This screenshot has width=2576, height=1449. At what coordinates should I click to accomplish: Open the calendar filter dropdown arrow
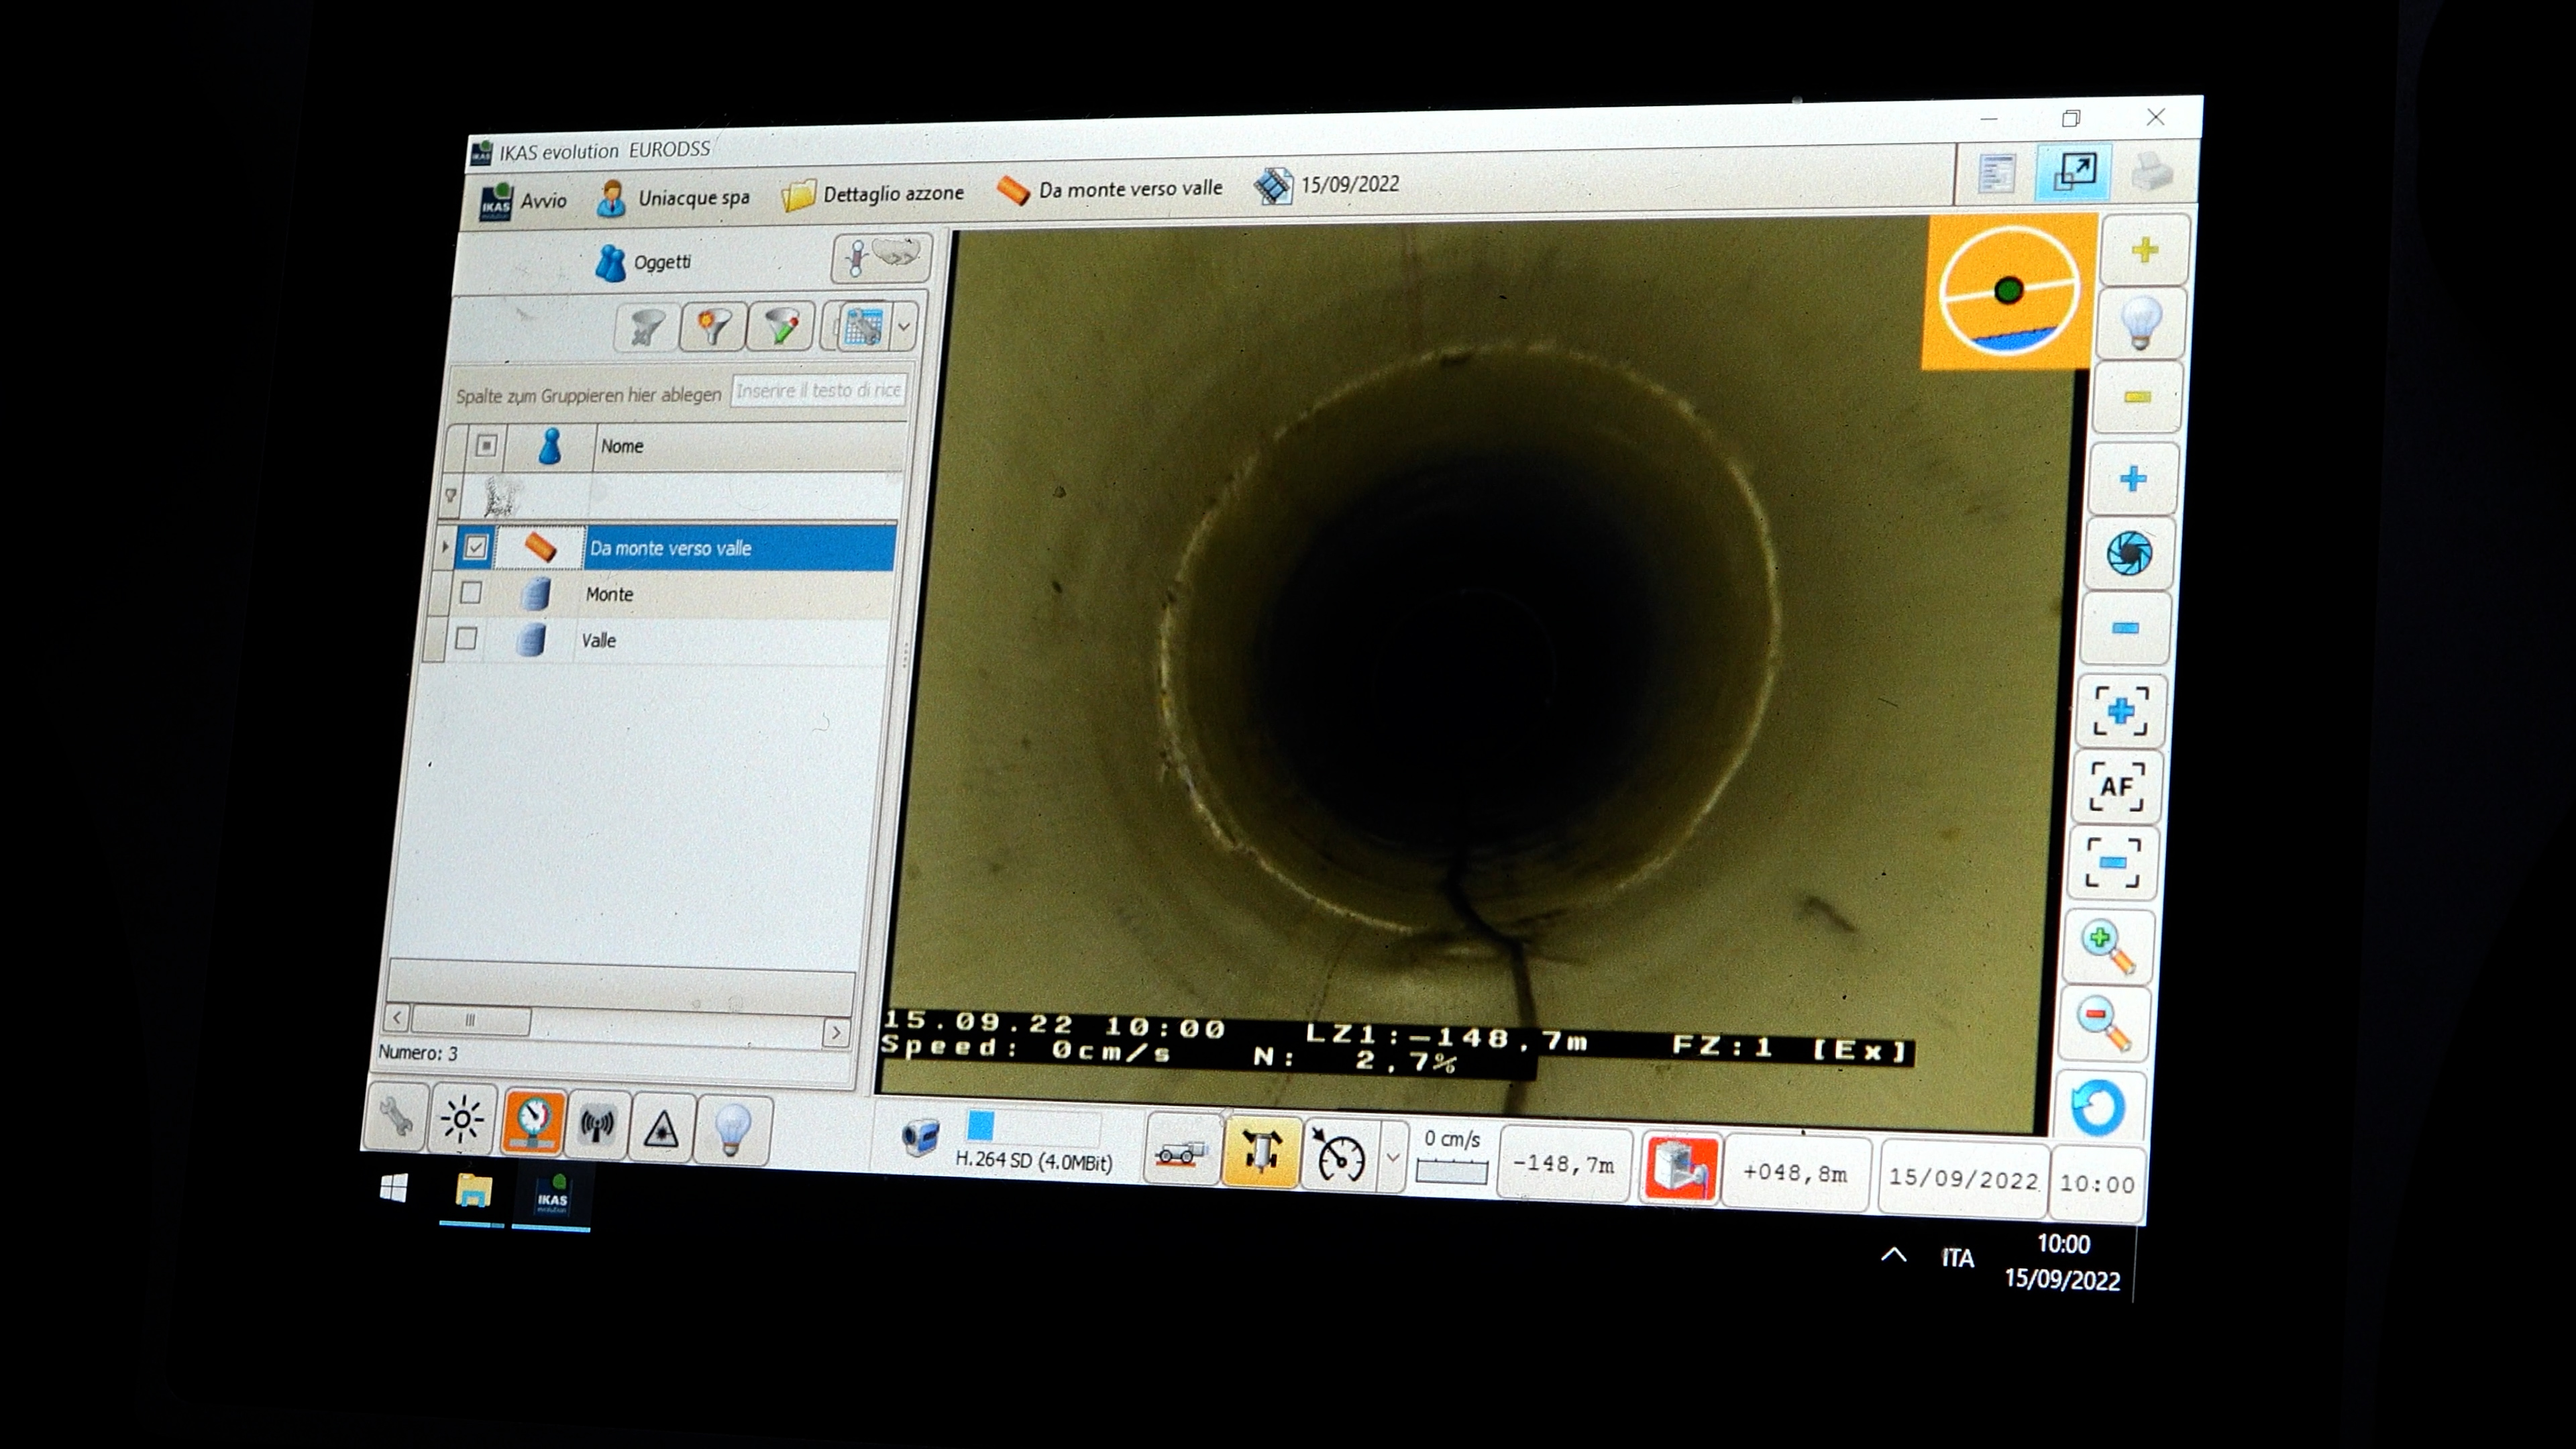904,326
